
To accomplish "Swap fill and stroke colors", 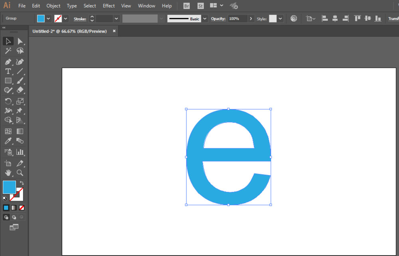I will pyautogui.click(x=22, y=183).
